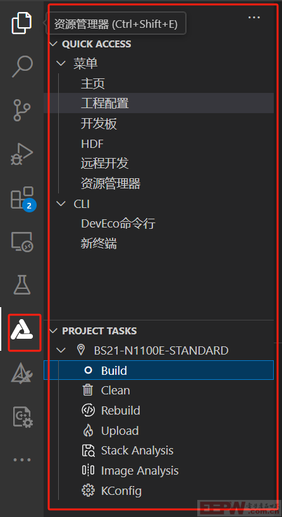Open the Search magnifier icon
This screenshot has height=517, width=282.
point(22,66)
